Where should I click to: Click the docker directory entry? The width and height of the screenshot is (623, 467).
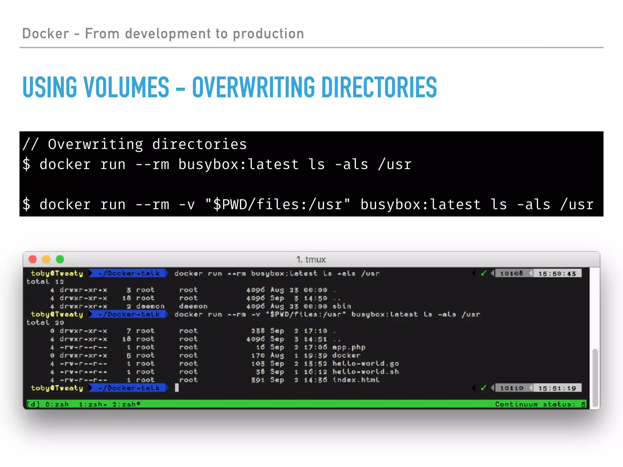point(346,355)
